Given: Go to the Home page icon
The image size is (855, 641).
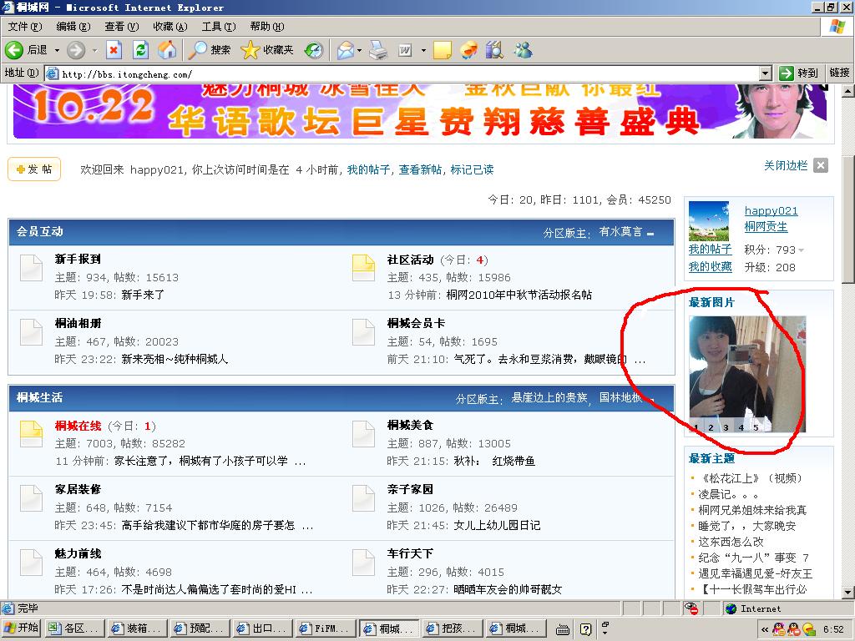Looking at the screenshot, I should click(167, 50).
